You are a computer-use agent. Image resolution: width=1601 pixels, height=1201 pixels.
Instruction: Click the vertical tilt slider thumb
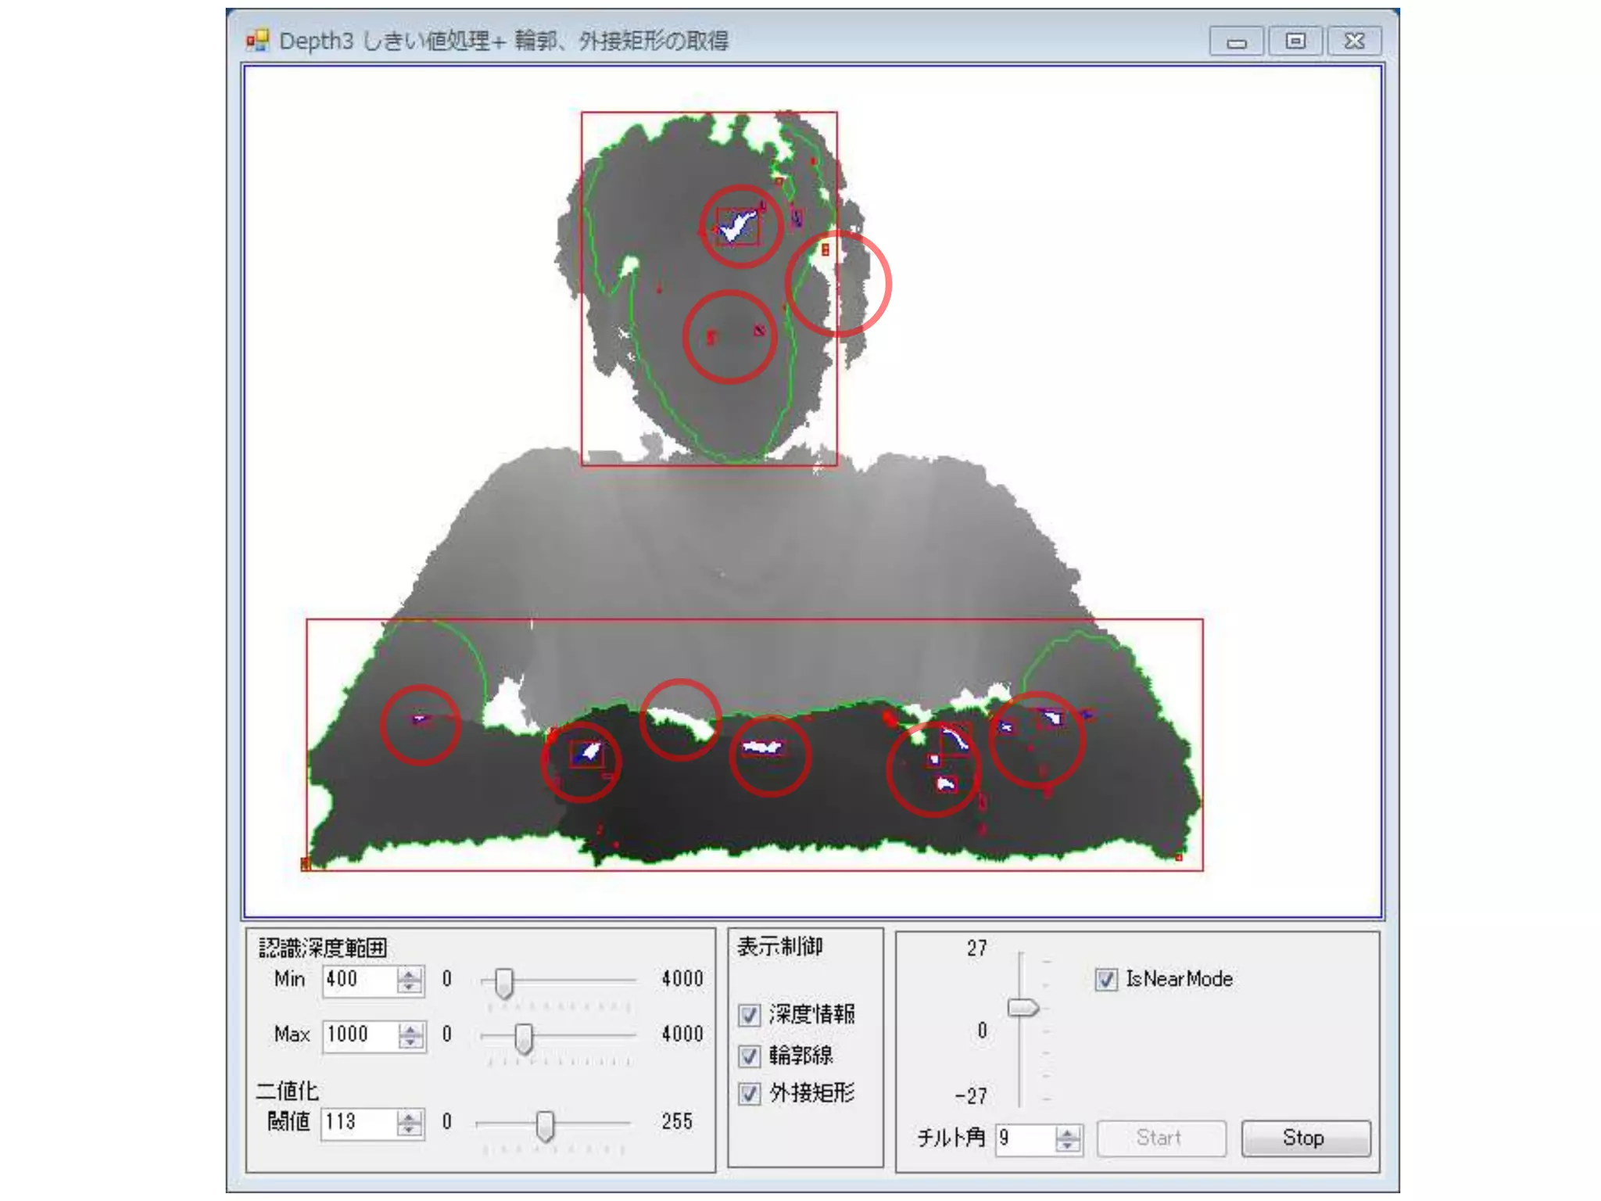pos(1023,1008)
